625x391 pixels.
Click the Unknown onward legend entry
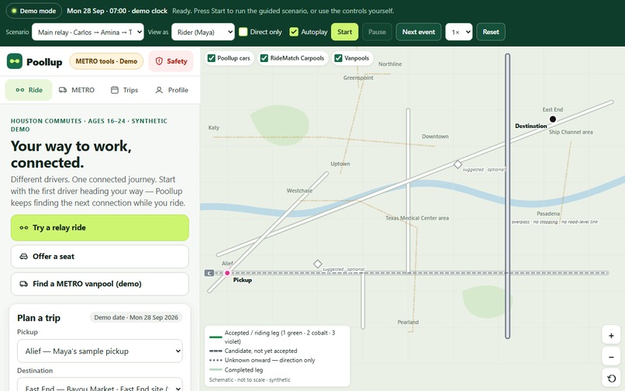pos(262,360)
